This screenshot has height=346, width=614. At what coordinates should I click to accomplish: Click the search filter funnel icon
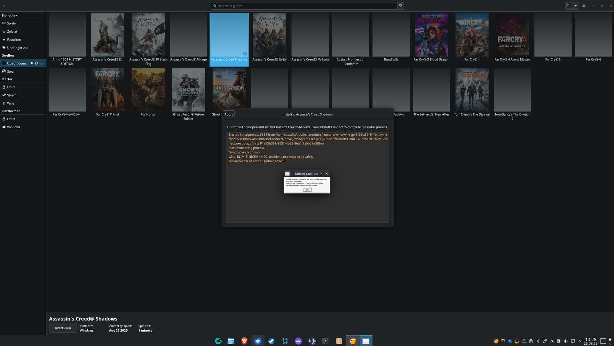point(400,6)
